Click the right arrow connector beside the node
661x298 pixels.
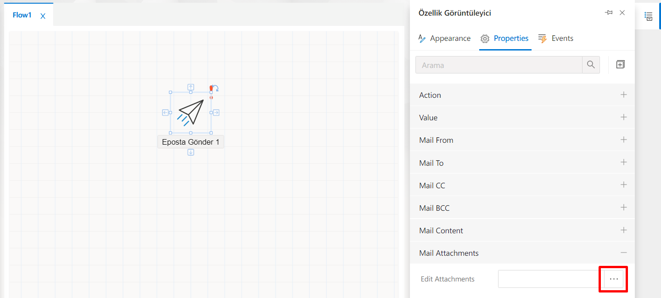[x=216, y=112]
